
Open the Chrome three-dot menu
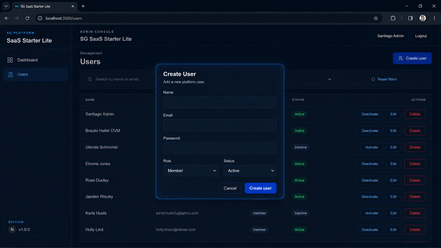click(x=434, y=18)
